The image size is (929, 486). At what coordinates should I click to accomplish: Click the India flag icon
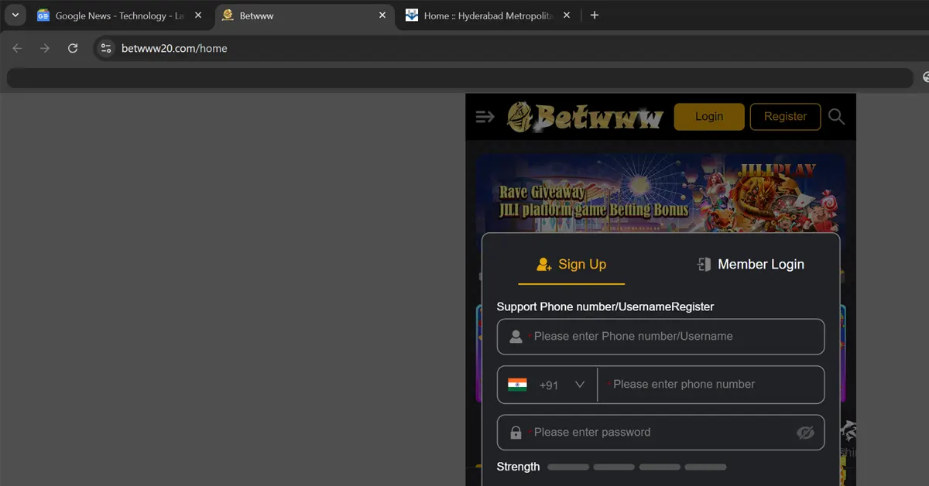(x=517, y=385)
